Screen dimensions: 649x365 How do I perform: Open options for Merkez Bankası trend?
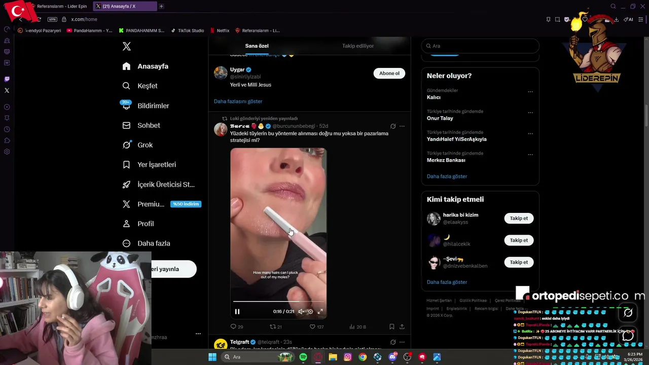[x=530, y=155]
